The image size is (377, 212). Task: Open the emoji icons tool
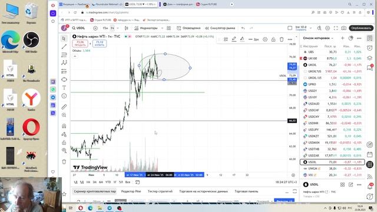64,96
